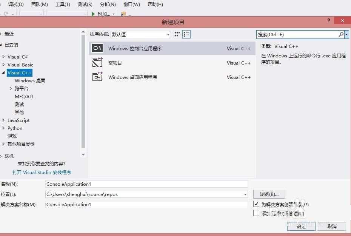351x236 pixels.
Task: Click the green 附加 (Attach) toolbar icon
Action: pyautogui.click(x=93, y=14)
